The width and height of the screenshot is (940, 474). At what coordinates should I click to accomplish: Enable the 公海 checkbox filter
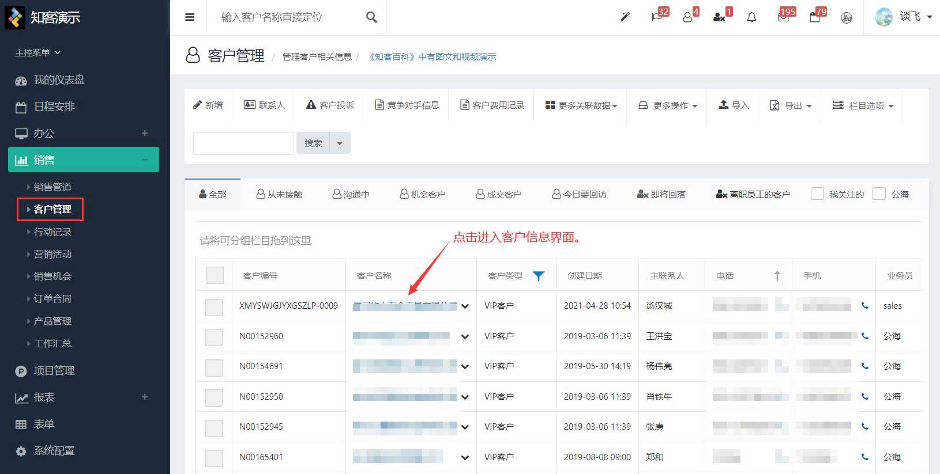coord(879,194)
